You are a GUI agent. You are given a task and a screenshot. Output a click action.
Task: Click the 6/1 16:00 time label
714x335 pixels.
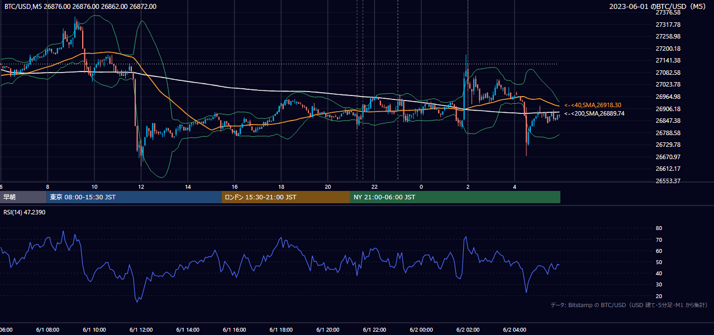click(x=234, y=330)
